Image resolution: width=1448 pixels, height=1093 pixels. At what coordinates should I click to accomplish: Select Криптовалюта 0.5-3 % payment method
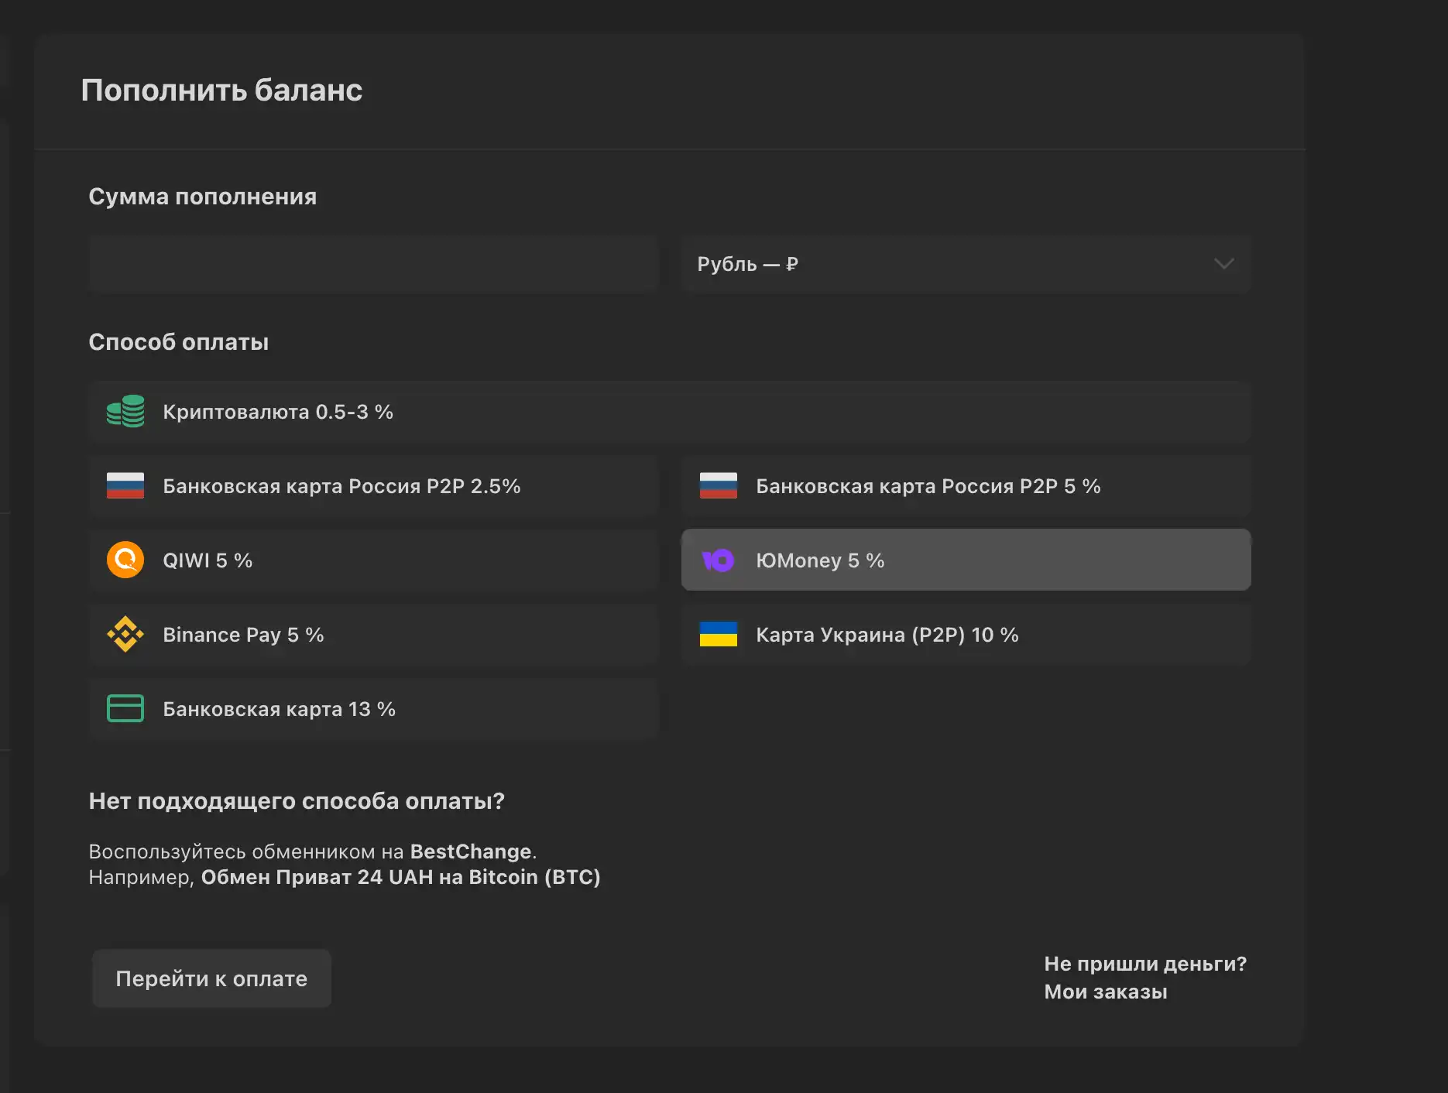pos(670,411)
